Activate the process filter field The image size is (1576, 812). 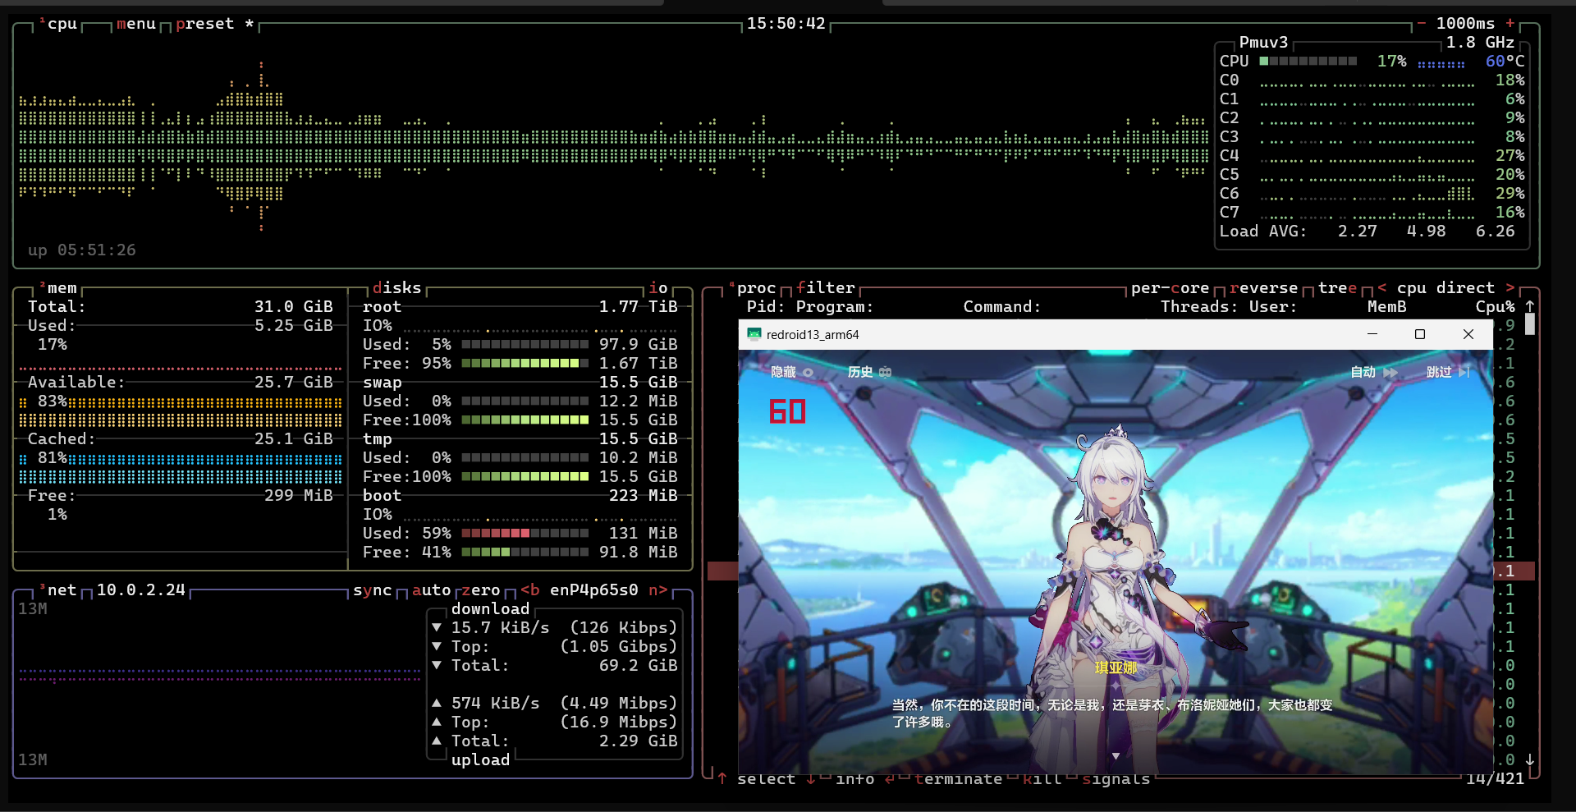(x=826, y=287)
